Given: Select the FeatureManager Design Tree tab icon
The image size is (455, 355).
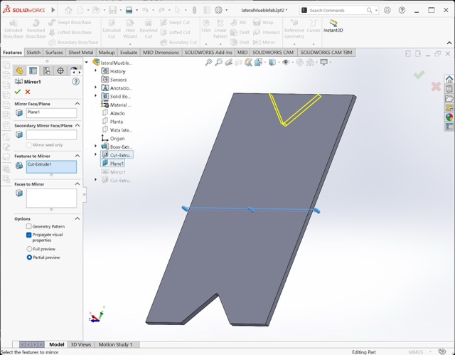Looking at the screenshot, I should (19, 70).
